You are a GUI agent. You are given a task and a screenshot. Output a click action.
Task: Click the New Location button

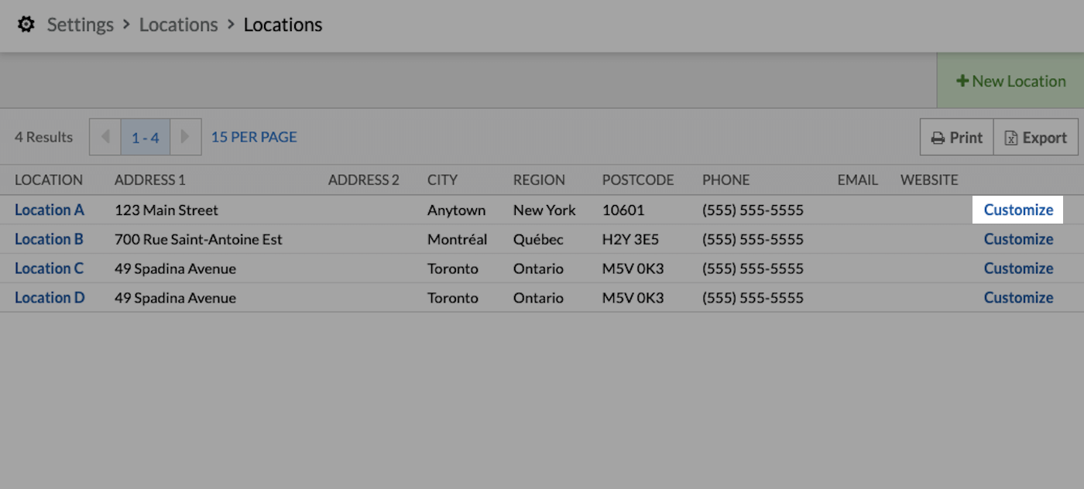[x=1010, y=81]
